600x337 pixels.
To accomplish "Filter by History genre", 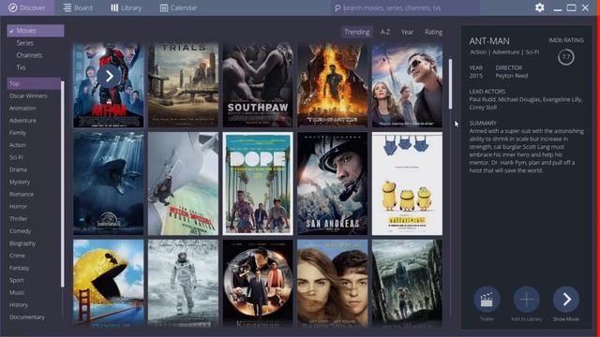I will (19, 305).
